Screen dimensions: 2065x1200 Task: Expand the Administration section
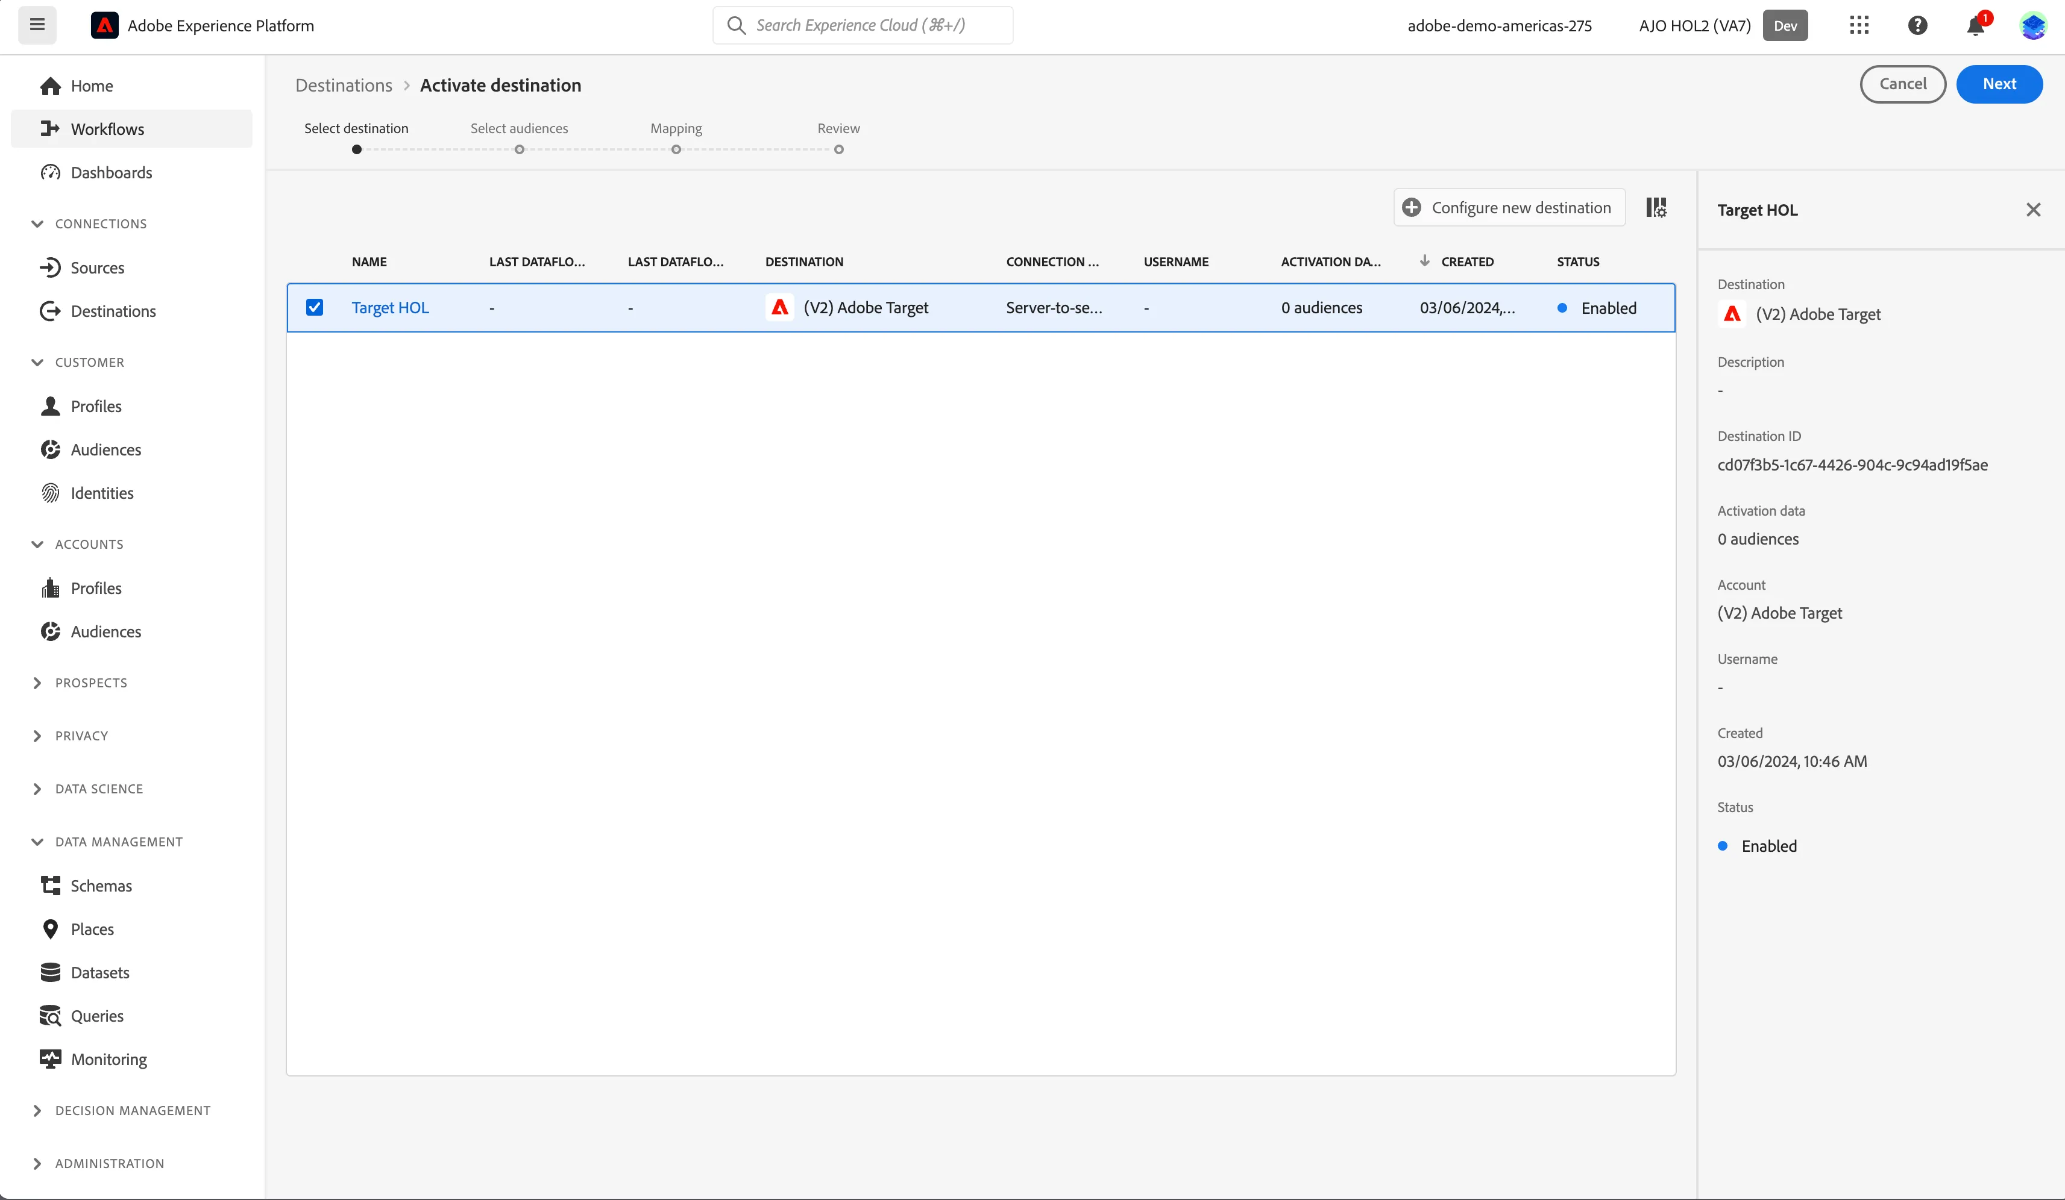[96, 1163]
